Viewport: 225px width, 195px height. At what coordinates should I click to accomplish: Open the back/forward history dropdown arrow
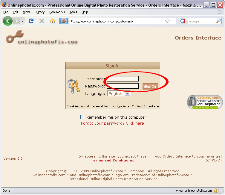(22, 21)
